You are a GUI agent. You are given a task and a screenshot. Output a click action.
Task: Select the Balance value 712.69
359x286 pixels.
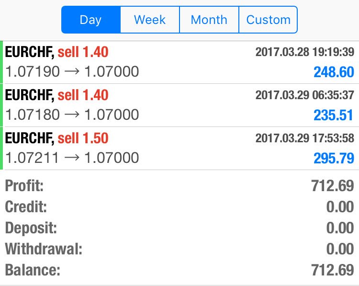[x=333, y=270]
